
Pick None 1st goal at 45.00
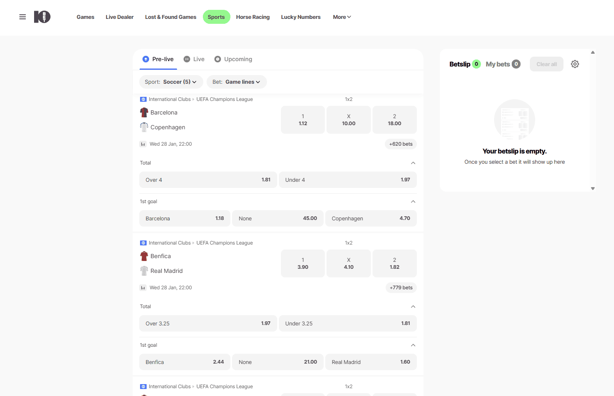(x=278, y=218)
